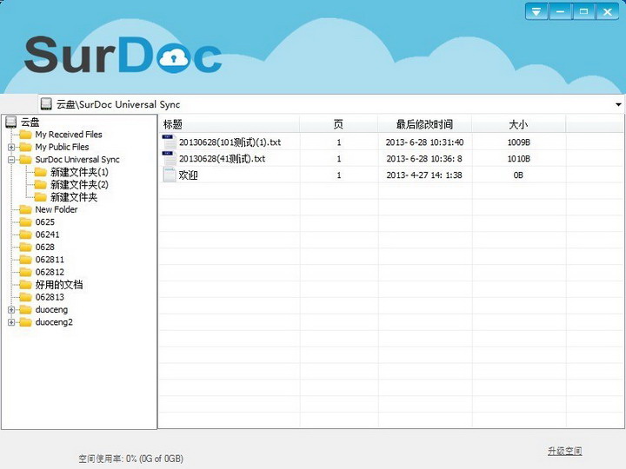The height and width of the screenshot is (469, 626).
Task: Click the duoceng2 folder icon
Action: [25, 322]
